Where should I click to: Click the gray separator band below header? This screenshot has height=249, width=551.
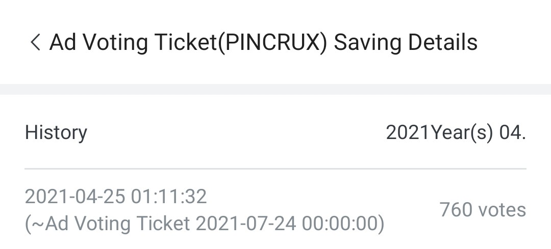(x=275, y=89)
